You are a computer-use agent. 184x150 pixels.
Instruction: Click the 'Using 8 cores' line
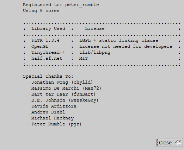pos(41,11)
